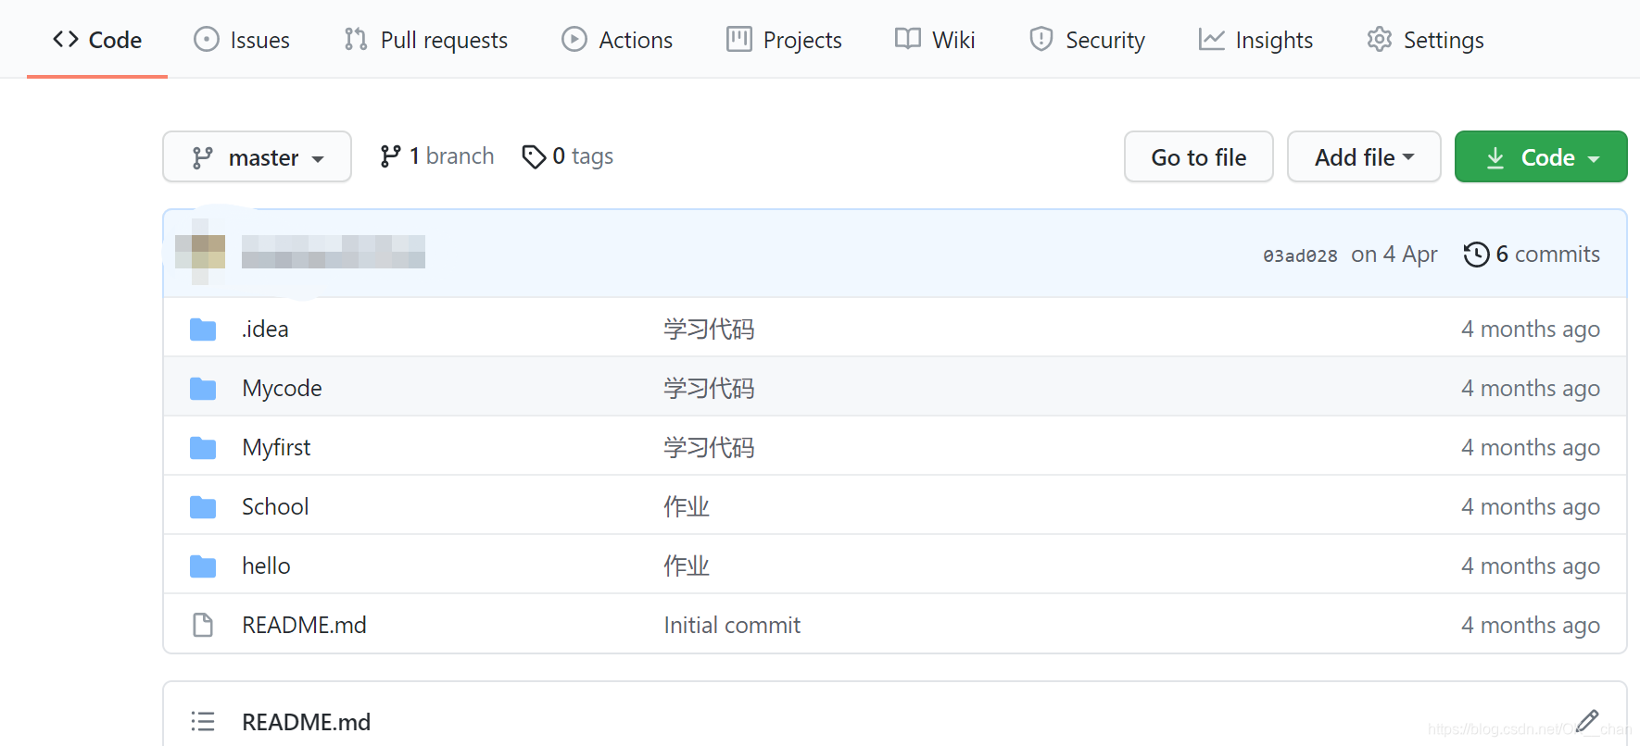
Task: Open 作业 commit message for hello
Action: click(687, 566)
